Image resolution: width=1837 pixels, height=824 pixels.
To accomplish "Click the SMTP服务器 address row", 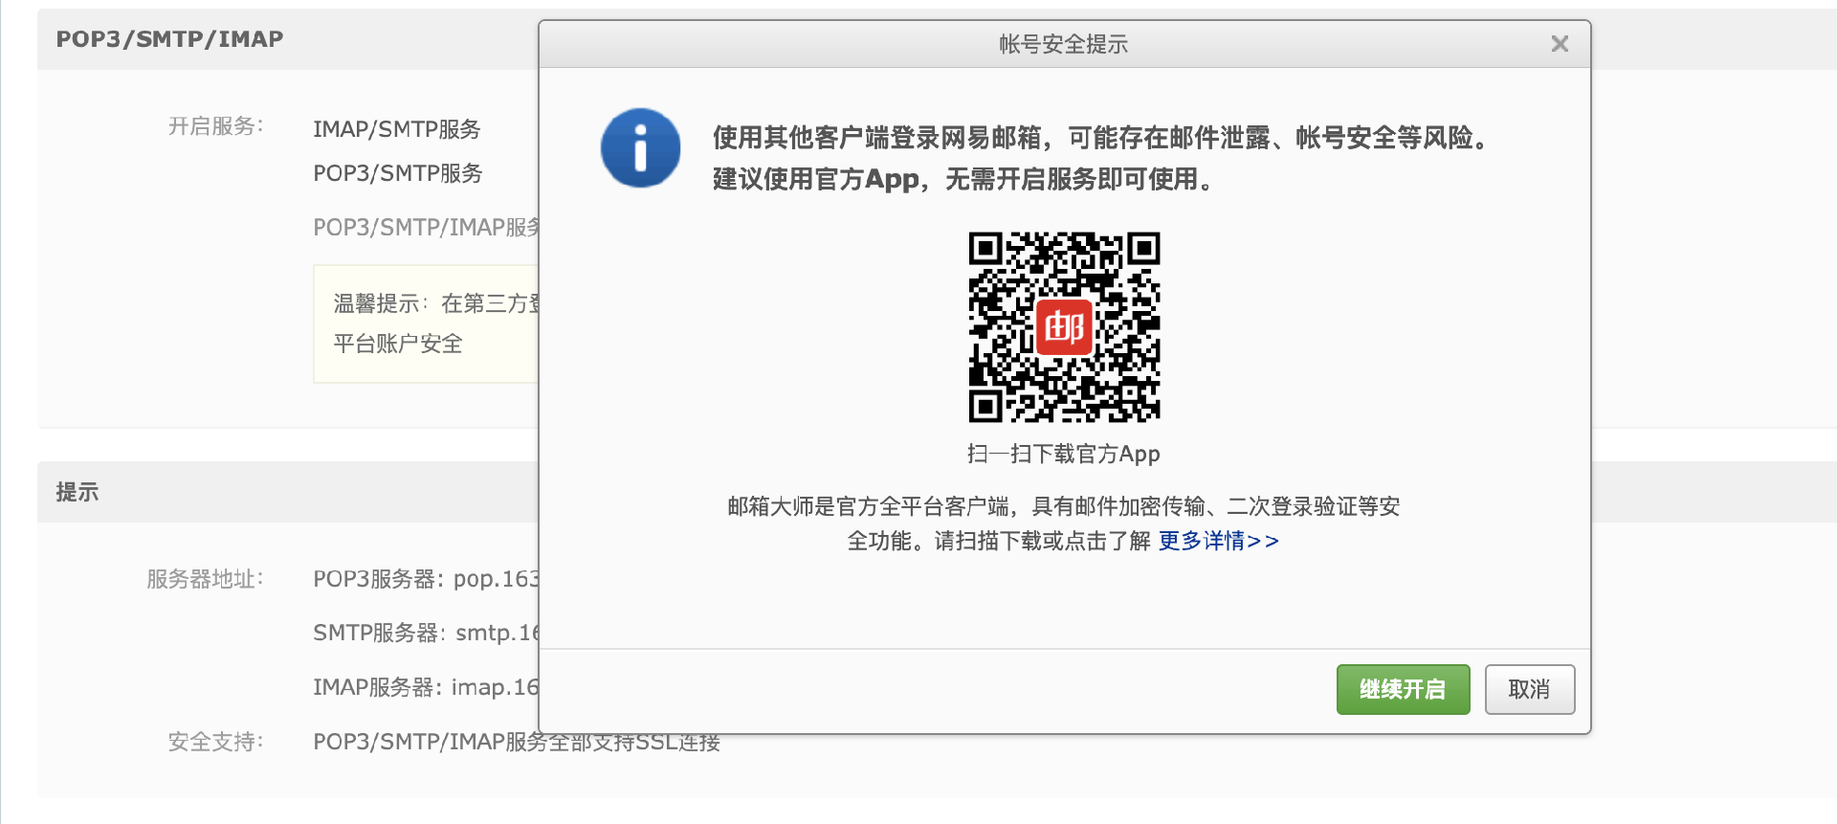I will (426, 633).
